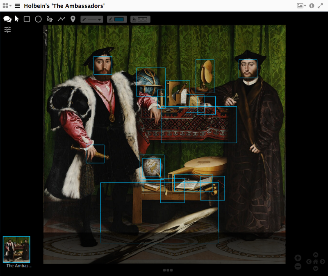Pick the pin marker annotation tool
Image resolution: width=328 pixels, height=276 pixels.
tap(73, 19)
